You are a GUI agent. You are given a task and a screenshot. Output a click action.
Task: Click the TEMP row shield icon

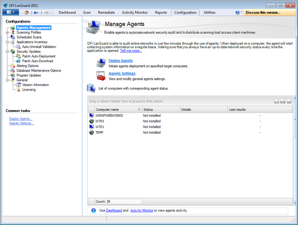click(92, 132)
